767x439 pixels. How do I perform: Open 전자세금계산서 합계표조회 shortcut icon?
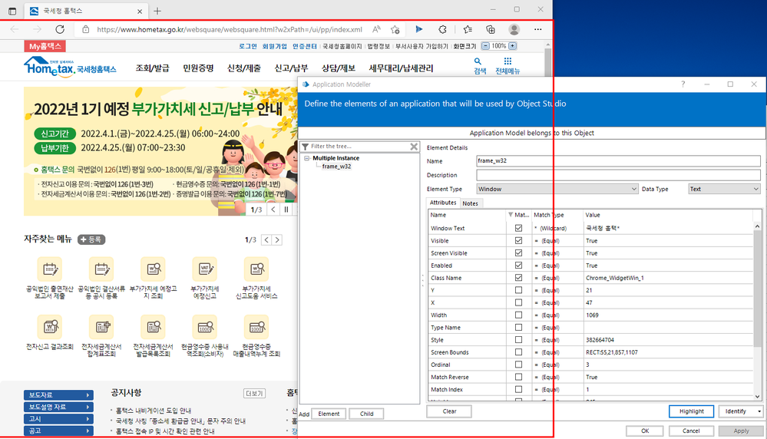pyautogui.click(x=101, y=327)
